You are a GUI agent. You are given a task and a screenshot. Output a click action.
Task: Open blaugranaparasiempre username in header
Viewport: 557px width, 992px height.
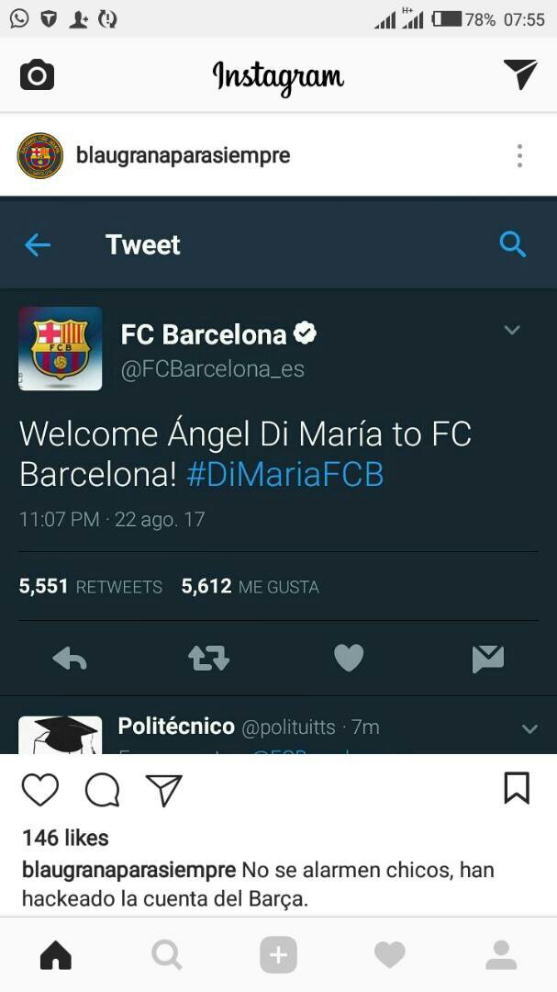pyautogui.click(x=183, y=155)
